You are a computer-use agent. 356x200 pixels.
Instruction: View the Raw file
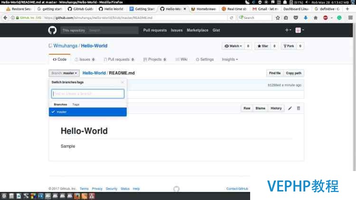tap(247, 108)
